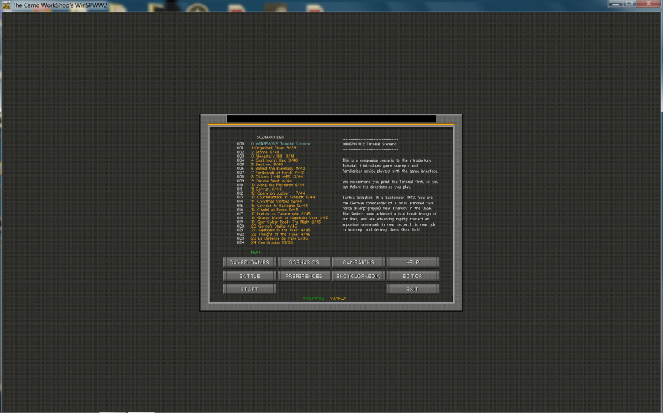Select scenario 13 Counterattack at Schmidt 11/44
The image size is (663, 413).
(283, 197)
